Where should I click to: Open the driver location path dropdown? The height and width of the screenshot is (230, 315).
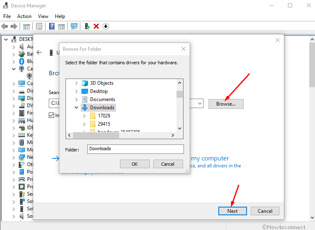(199, 104)
